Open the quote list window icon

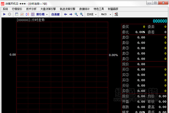click(x=17, y=14)
